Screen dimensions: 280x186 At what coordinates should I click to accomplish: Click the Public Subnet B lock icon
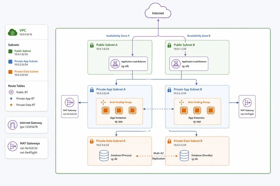click(x=169, y=45)
